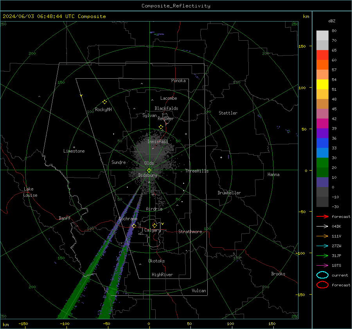The width and height of the screenshot is (352, 329).
Task: Click the Calgary city label
Action: (153, 230)
